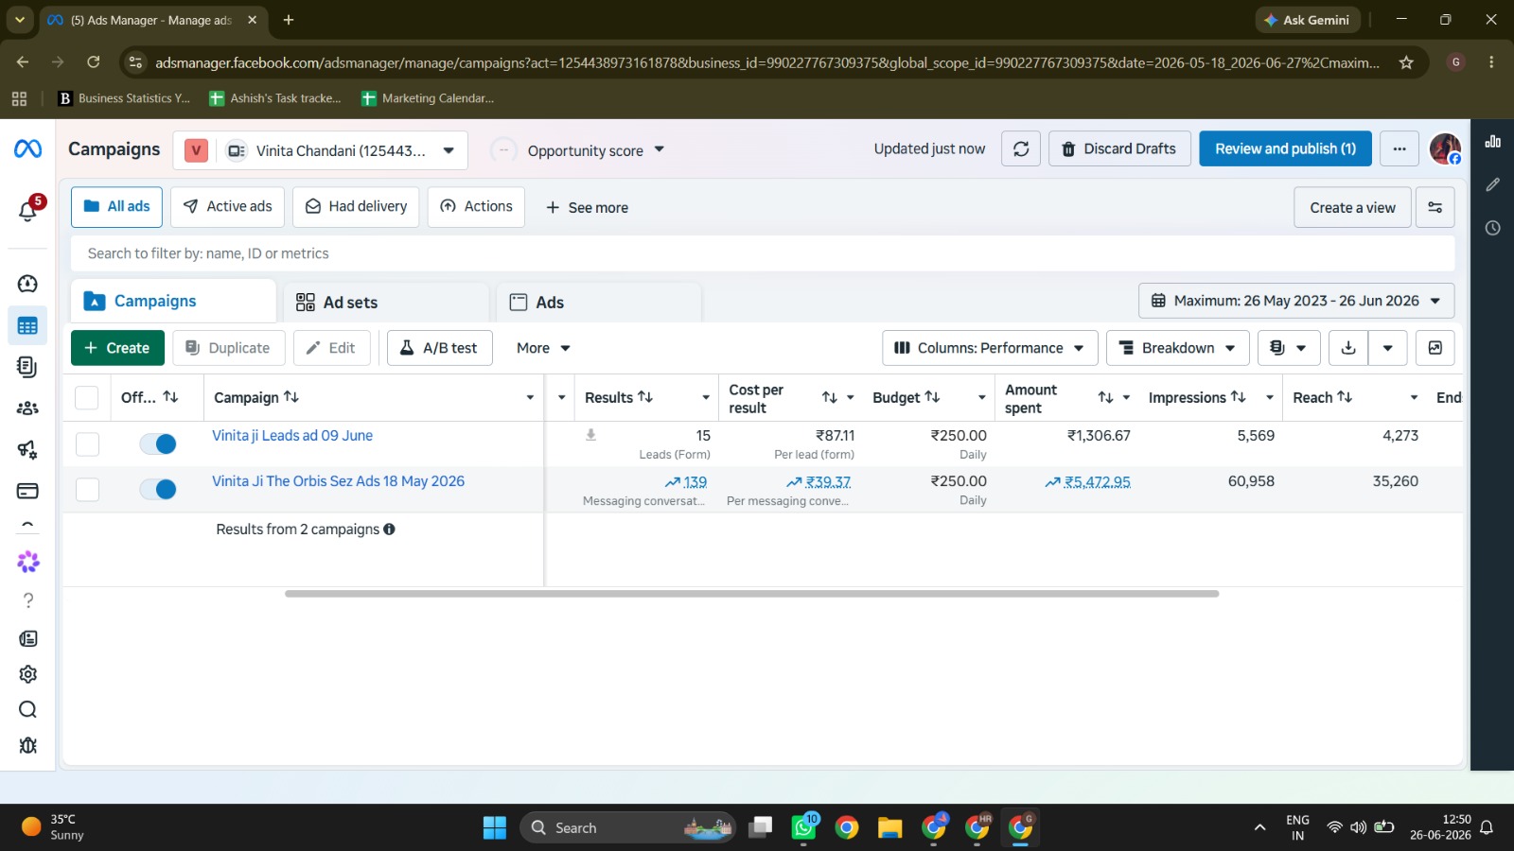Open Vinita Ji The Orbis Sez Ads campaign link
Image resolution: width=1514 pixels, height=851 pixels.
[338, 481]
